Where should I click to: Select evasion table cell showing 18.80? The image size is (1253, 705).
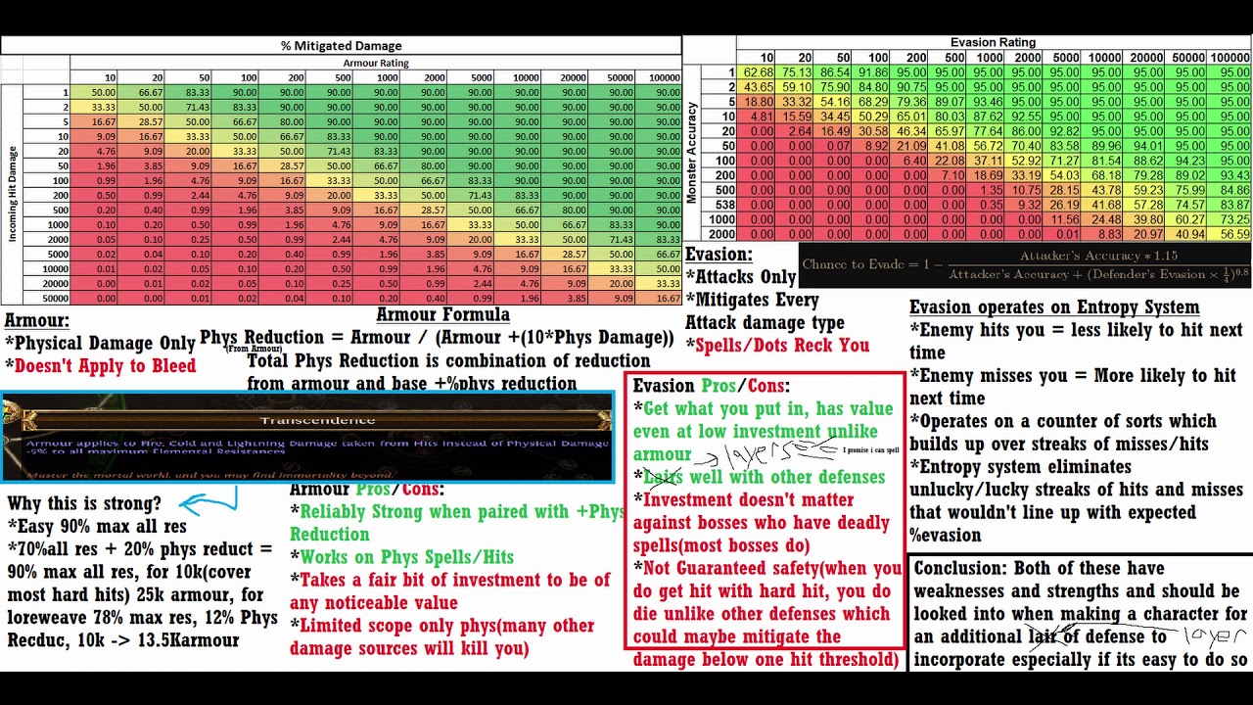point(759,102)
